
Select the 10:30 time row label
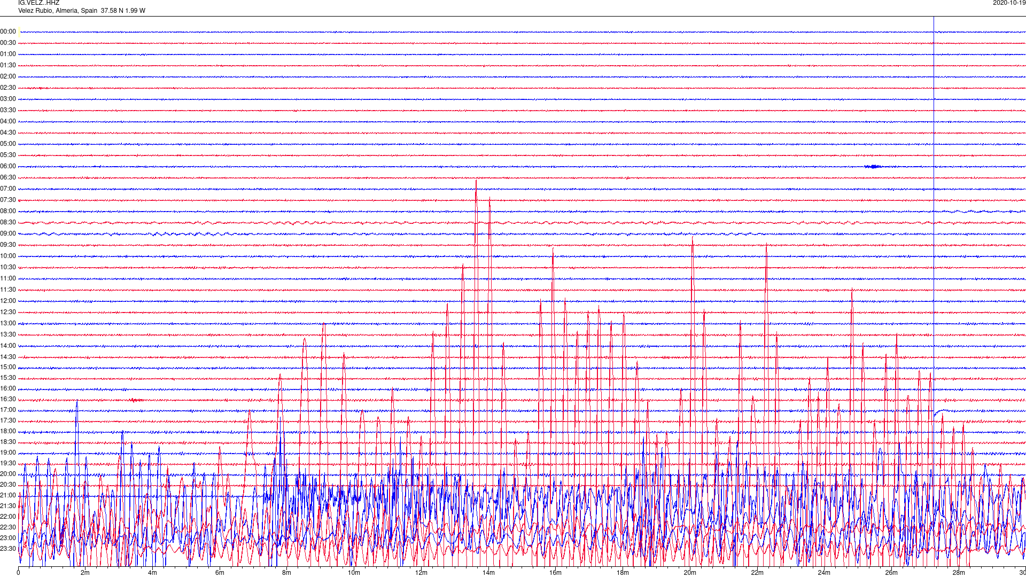point(8,267)
